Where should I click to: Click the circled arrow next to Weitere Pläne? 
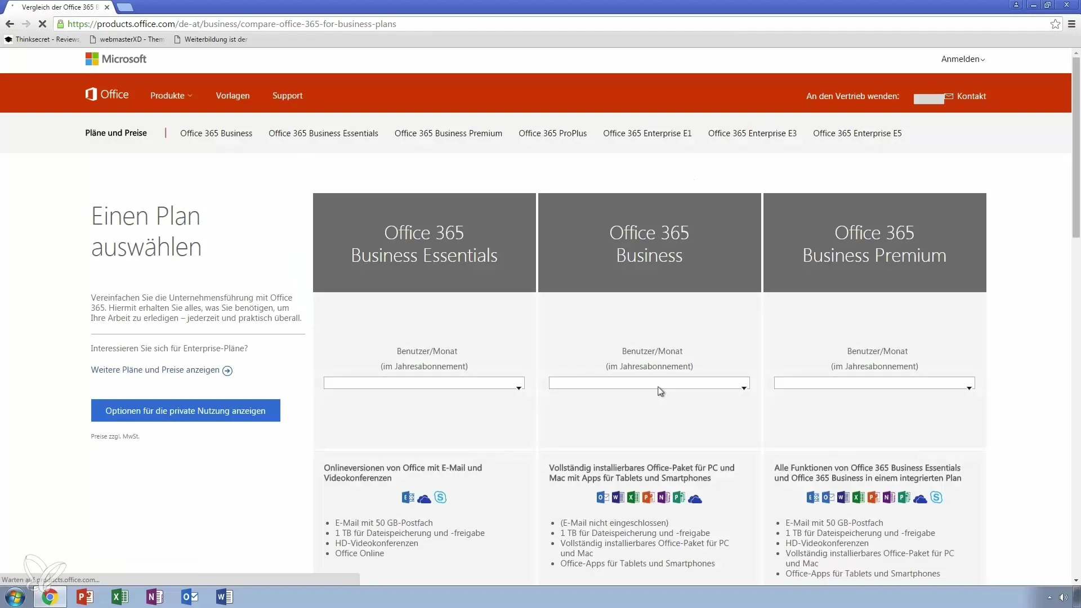coord(227,370)
